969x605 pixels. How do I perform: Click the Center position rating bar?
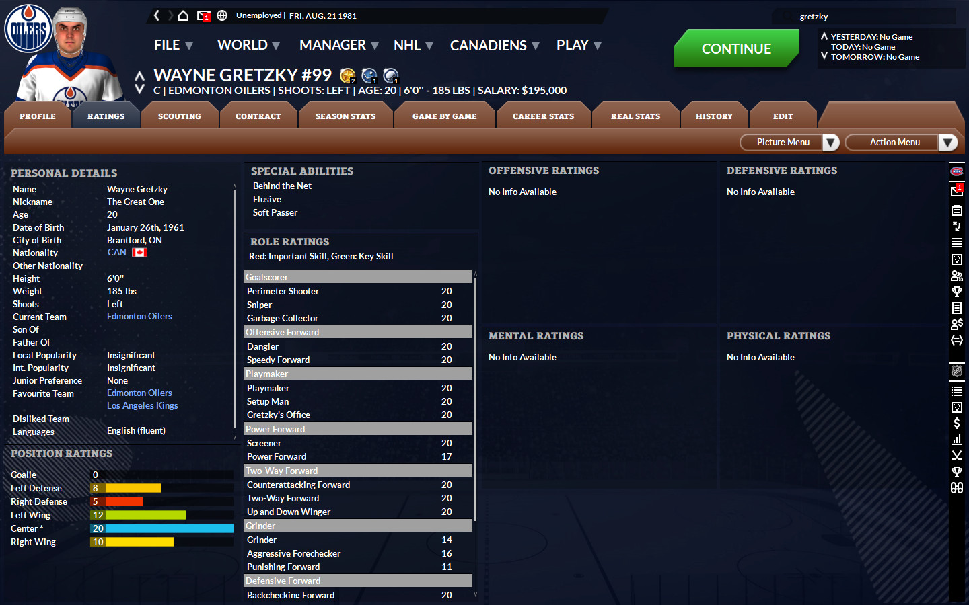[x=161, y=528]
